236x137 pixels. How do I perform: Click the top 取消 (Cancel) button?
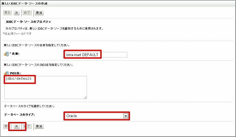39,13
